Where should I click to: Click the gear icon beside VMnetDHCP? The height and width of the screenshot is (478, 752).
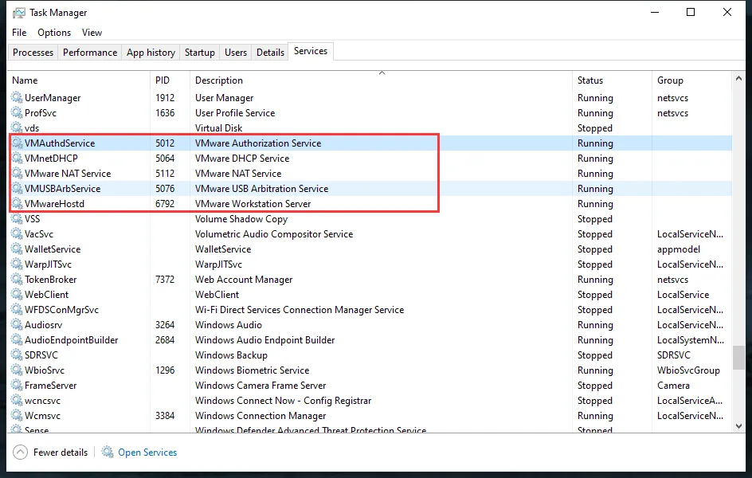[x=17, y=159]
